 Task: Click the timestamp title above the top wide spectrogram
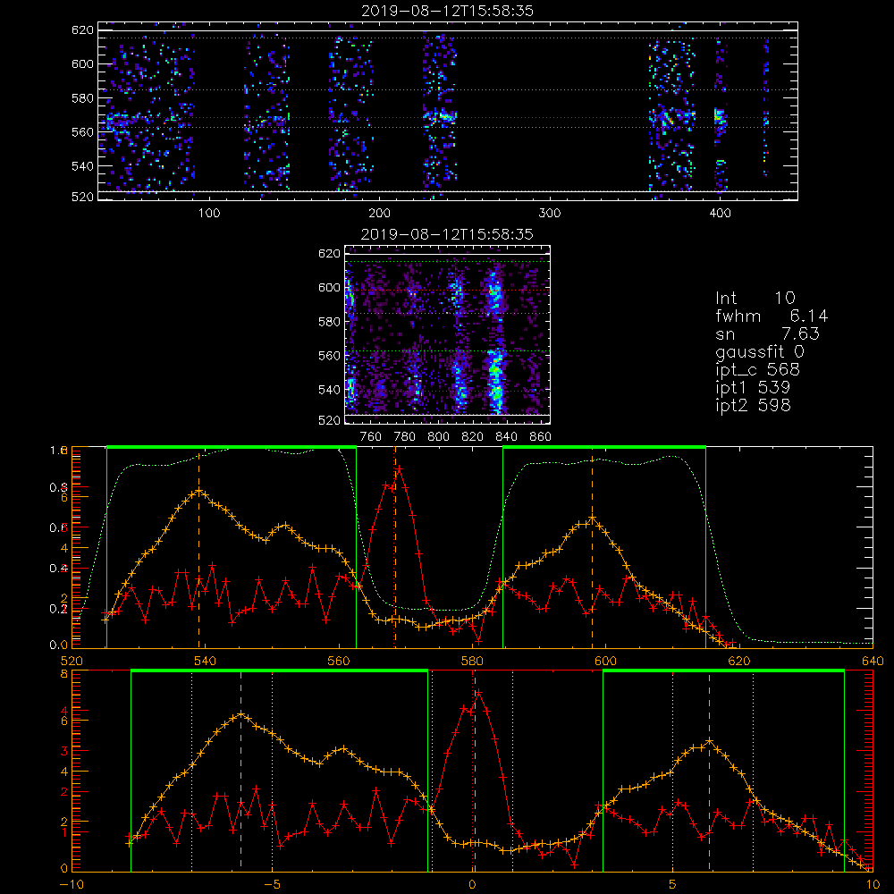pos(447,11)
